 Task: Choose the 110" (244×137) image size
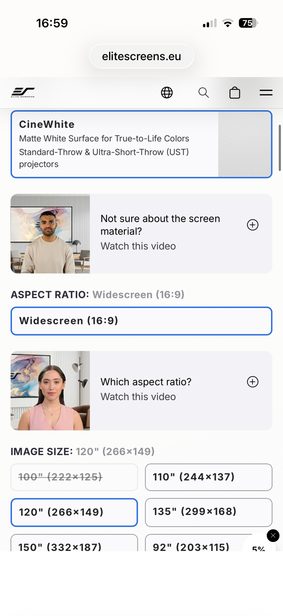point(209,477)
